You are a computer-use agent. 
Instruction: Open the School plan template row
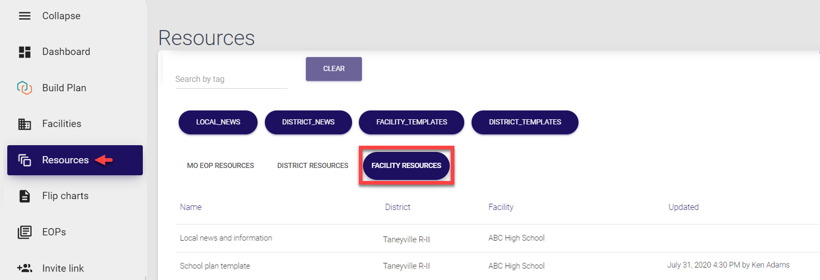tap(214, 266)
